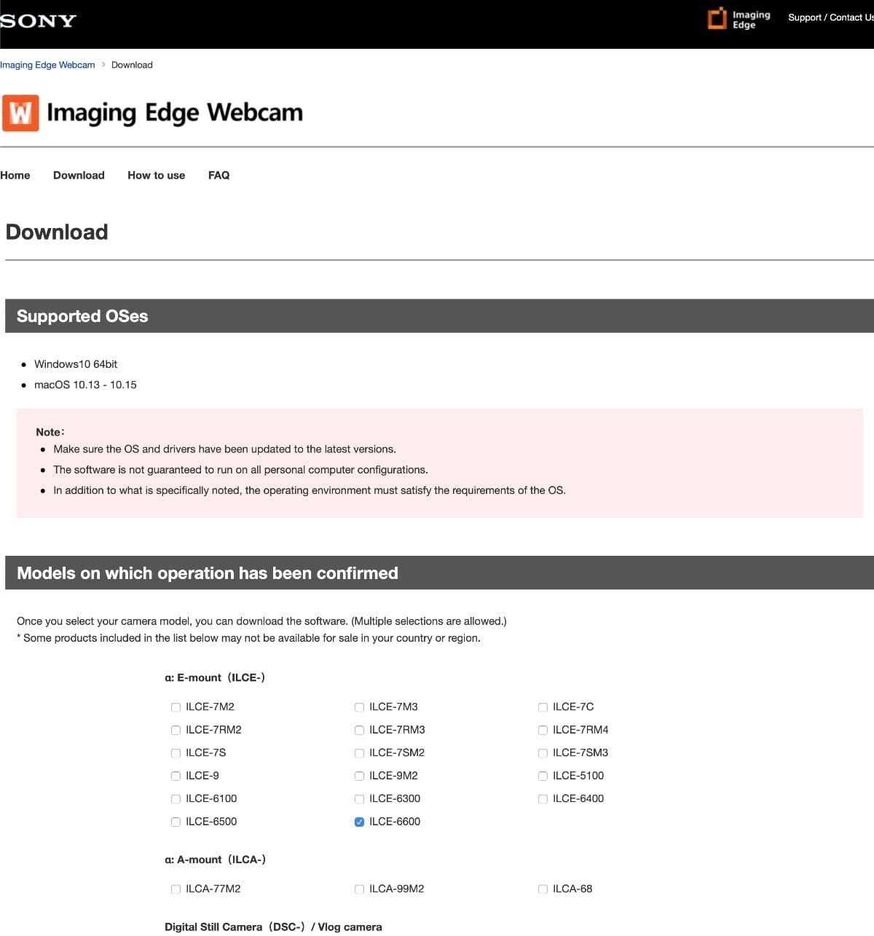
Task: Choose the ILCE-6100 checkbox
Action: (176, 799)
